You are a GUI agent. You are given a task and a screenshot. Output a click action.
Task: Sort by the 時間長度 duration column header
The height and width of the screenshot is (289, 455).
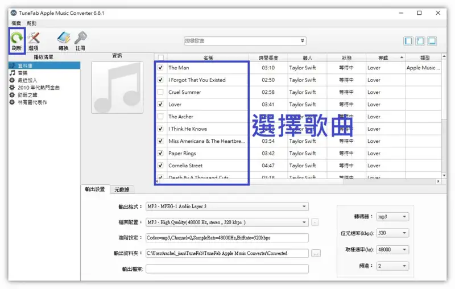(x=268, y=57)
